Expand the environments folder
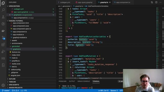This screenshot has height=92, width=164. tap(17, 43)
